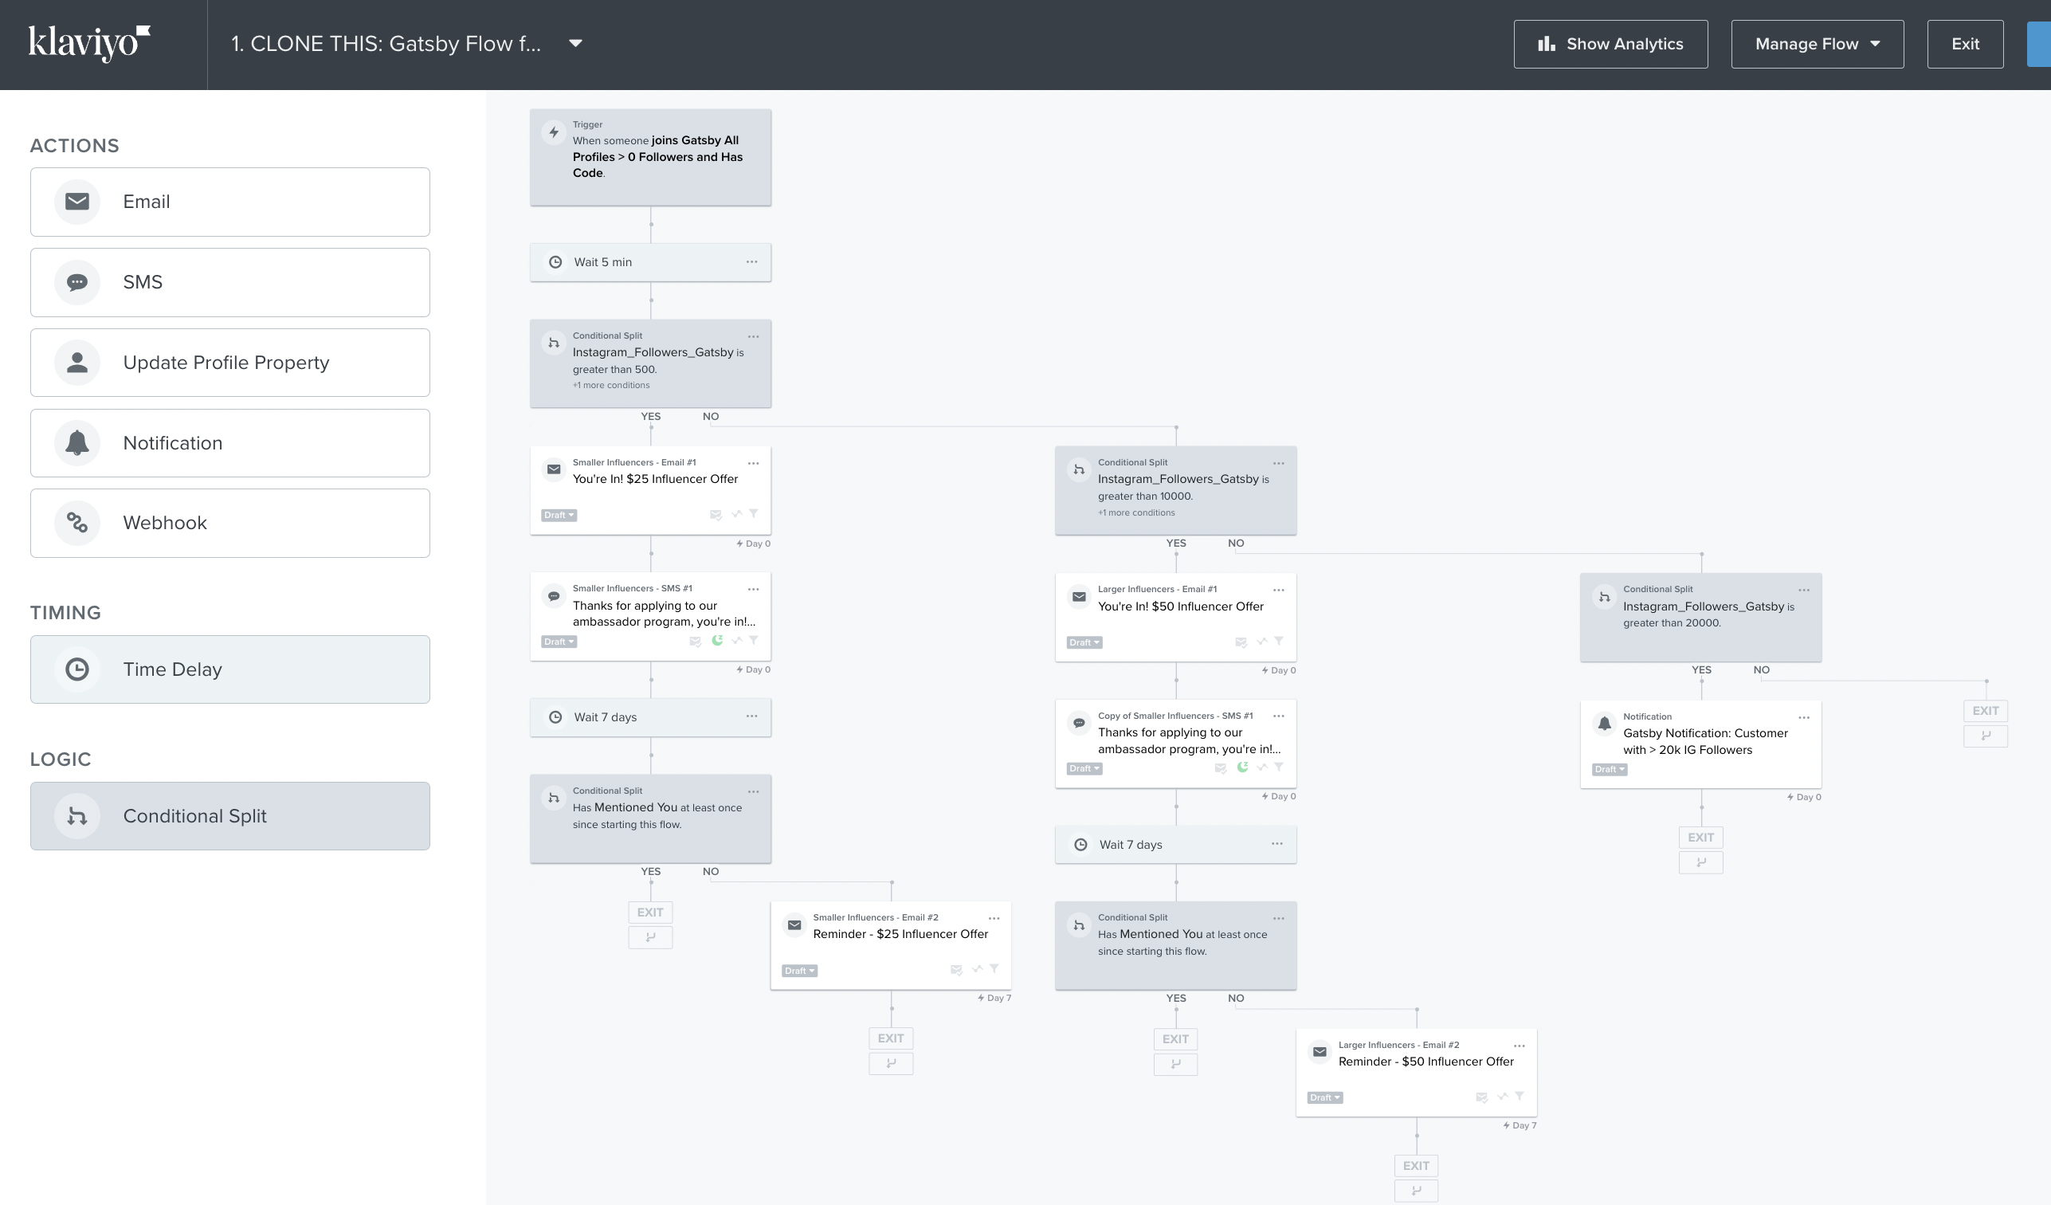This screenshot has width=2051, height=1205.
Task: Select the You're In! $50 Influencer Offer email card
Action: click(1175, 617)
